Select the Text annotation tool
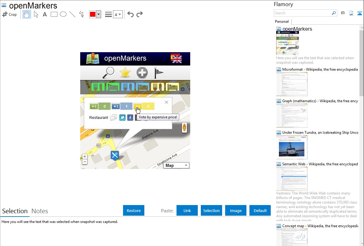This screenshot has height=246, width=364. pos(45,14)
